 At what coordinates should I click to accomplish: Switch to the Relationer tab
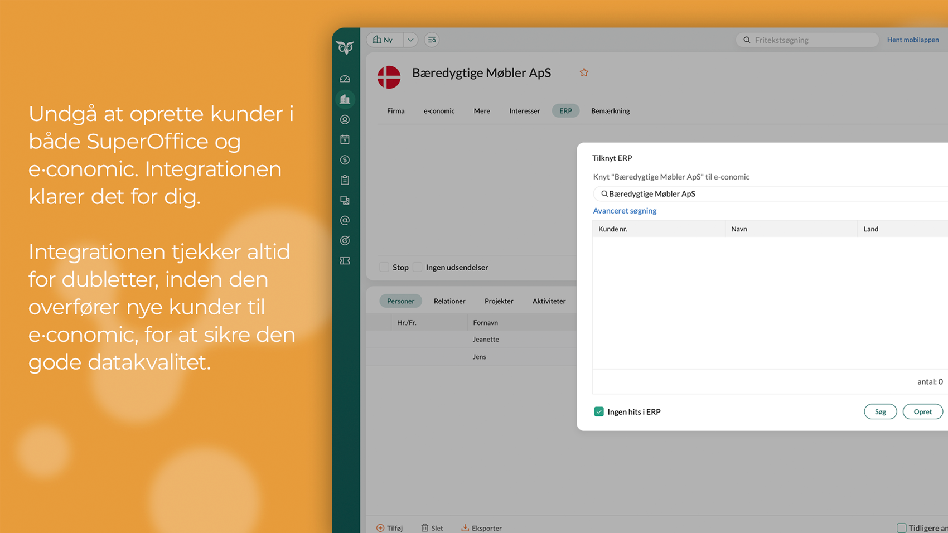click(x=449, y=301)
